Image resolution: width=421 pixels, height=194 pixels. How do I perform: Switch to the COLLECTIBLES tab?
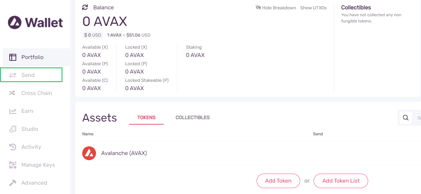[193, 117]
